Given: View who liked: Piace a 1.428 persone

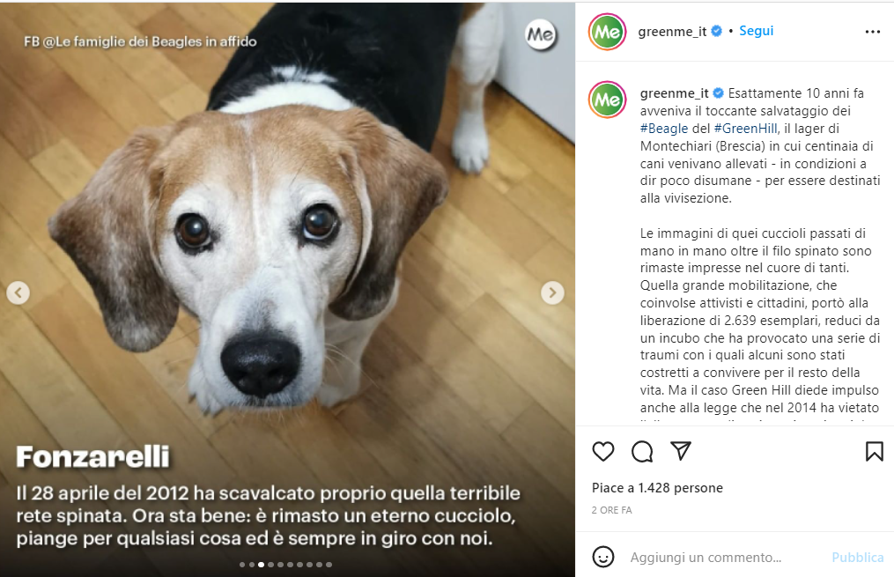Looking at the screenshot, I should tap(657, 488).
